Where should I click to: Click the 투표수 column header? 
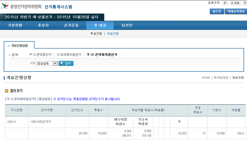pyautogui.click(x=98, y=110)
